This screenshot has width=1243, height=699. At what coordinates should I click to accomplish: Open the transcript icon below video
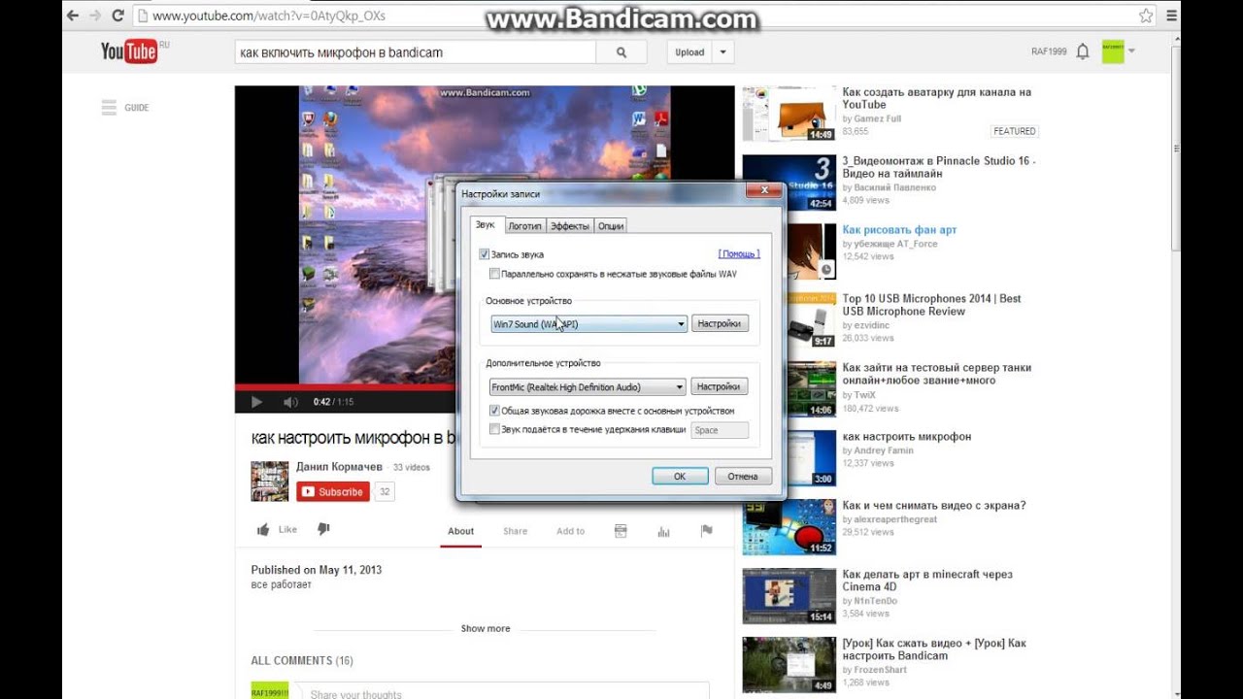point(621,531)
